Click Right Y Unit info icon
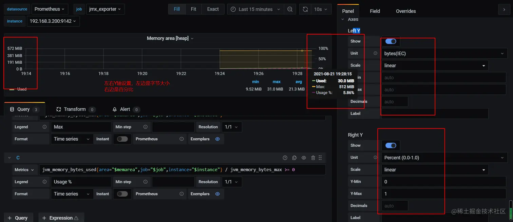 click(x=375, y=157)
